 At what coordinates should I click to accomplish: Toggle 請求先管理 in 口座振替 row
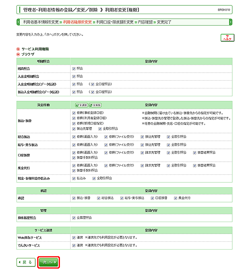pyautogui.click(x=142, y=153)
